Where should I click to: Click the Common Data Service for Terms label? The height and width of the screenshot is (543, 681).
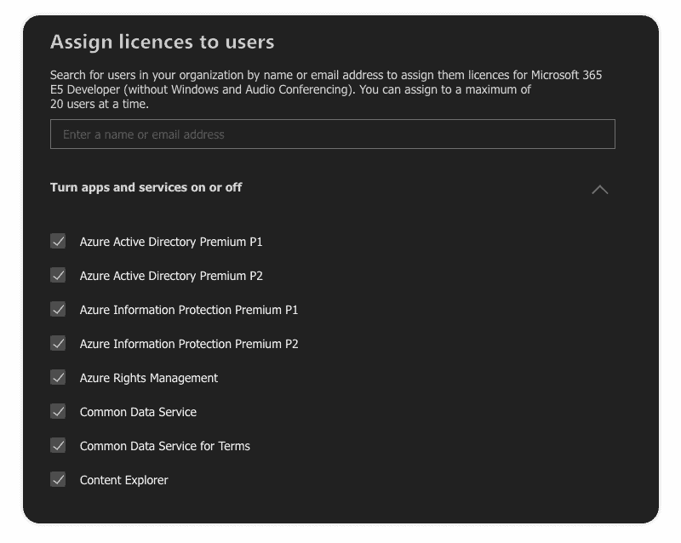[164, 446]
